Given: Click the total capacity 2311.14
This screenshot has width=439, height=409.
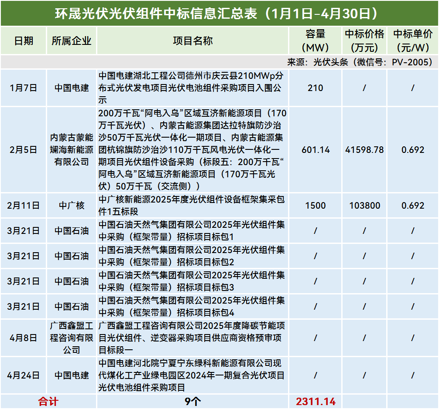Looking at the screenshot, I should tap(316, 402).
